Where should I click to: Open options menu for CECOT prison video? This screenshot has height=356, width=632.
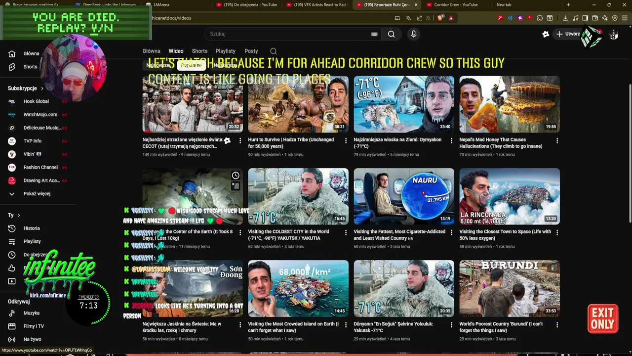(x=240, y=141)
